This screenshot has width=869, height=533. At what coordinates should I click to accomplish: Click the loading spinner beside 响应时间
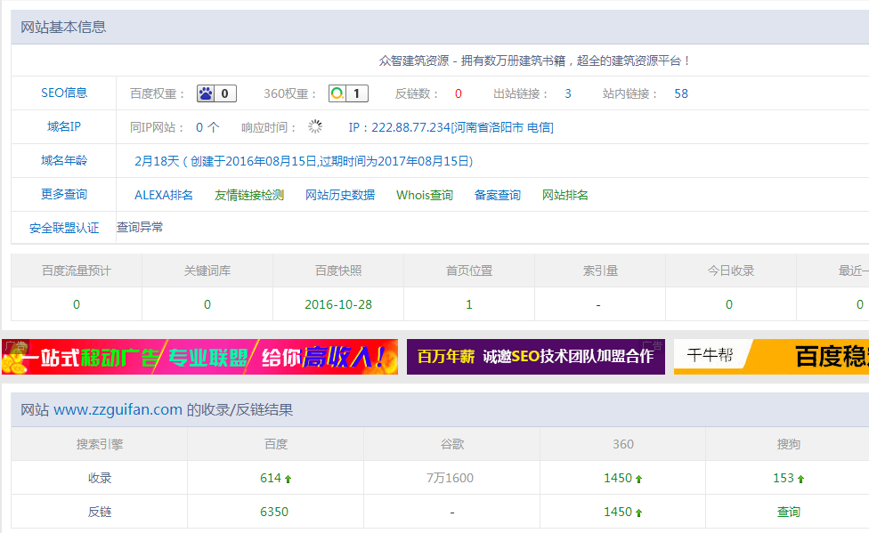[x=315, y=127]
